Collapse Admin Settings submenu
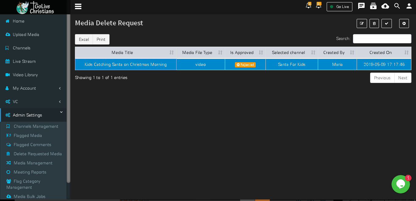This screenshot has height=201, width=416. point(33,115)
